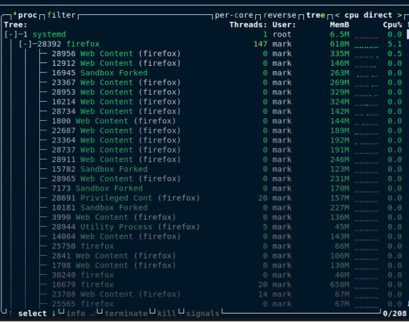
Task: Select process 22687 Web Content row
Action: (x=203, y=130)
